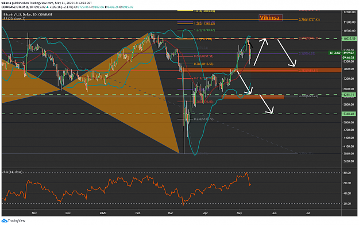The height and width of the screenshot is (225, 359).
Task: Click the Vikinsa orange text label
Action: (x=270, y=18)
